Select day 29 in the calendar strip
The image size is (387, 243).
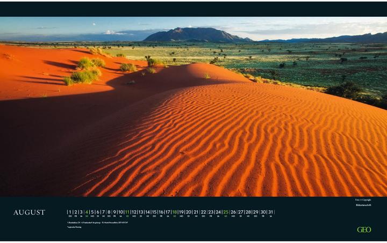(x=256, y=212)
